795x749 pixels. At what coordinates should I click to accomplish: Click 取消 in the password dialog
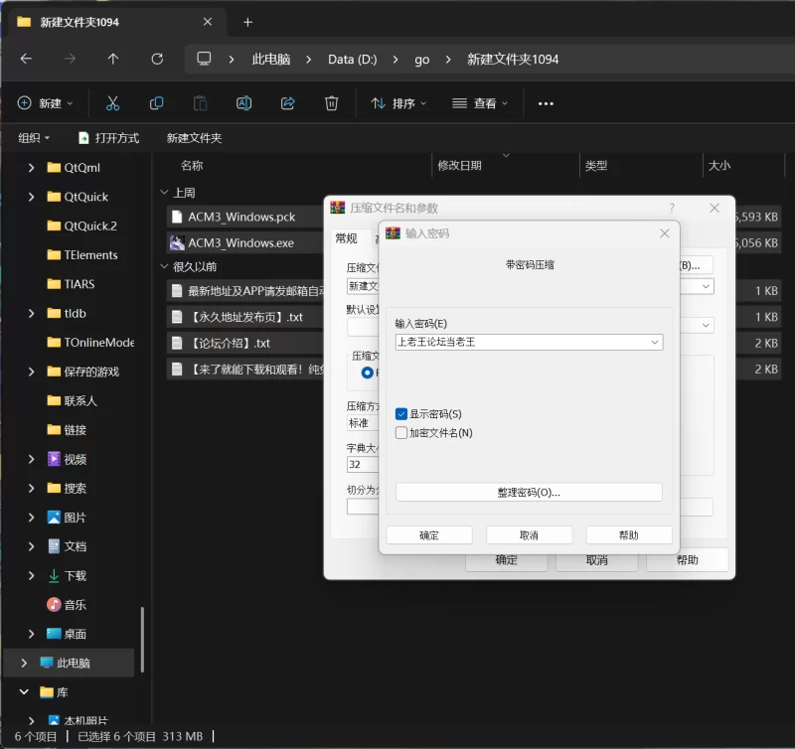[x=529, y=535]
